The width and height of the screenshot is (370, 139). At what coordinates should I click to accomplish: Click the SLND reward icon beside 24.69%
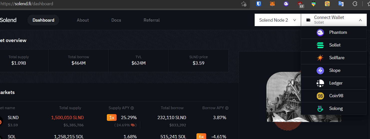tap(133, 125)
